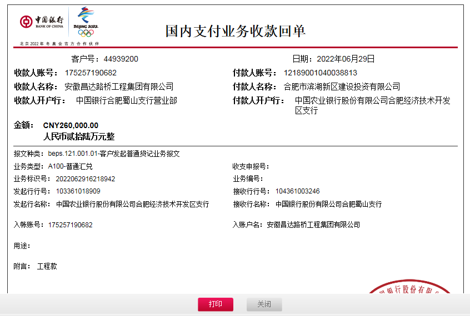Click payee account number 175257190682 at top
The width and height of the screenshot is (470, 316).
(91, 73)
